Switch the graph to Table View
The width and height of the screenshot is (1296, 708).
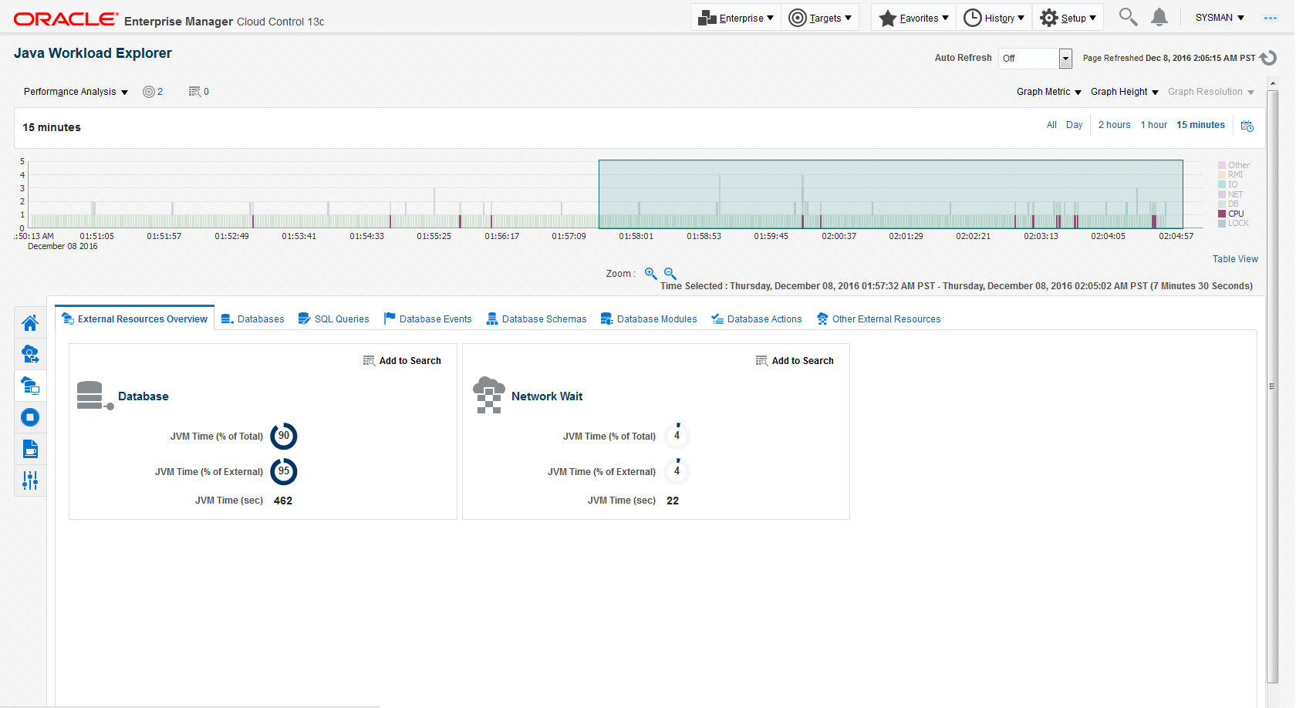click(x=1235, y=259)
